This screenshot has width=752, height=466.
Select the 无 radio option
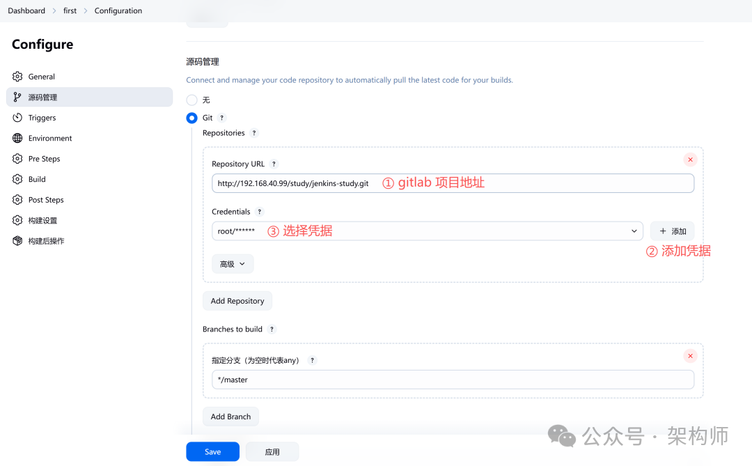[x=192, y=100]
